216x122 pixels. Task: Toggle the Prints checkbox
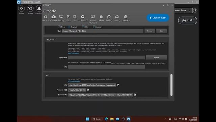(x=59, y=27)
